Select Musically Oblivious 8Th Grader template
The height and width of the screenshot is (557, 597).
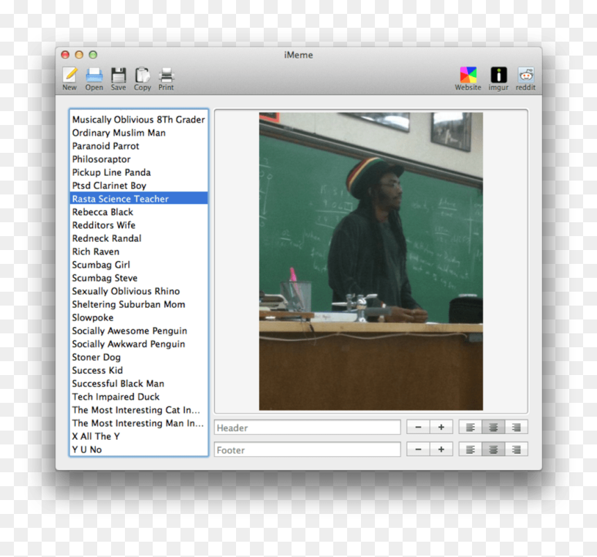(139, 119)
